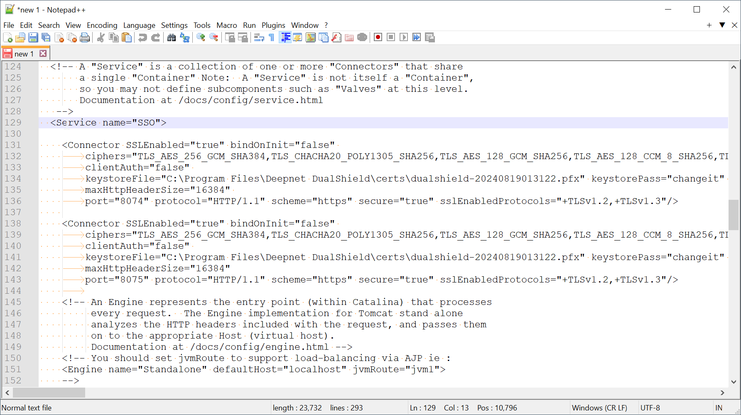Toggle the Show Indent Guide button
The height and width of the screenshot is (415, 741).
285,37
